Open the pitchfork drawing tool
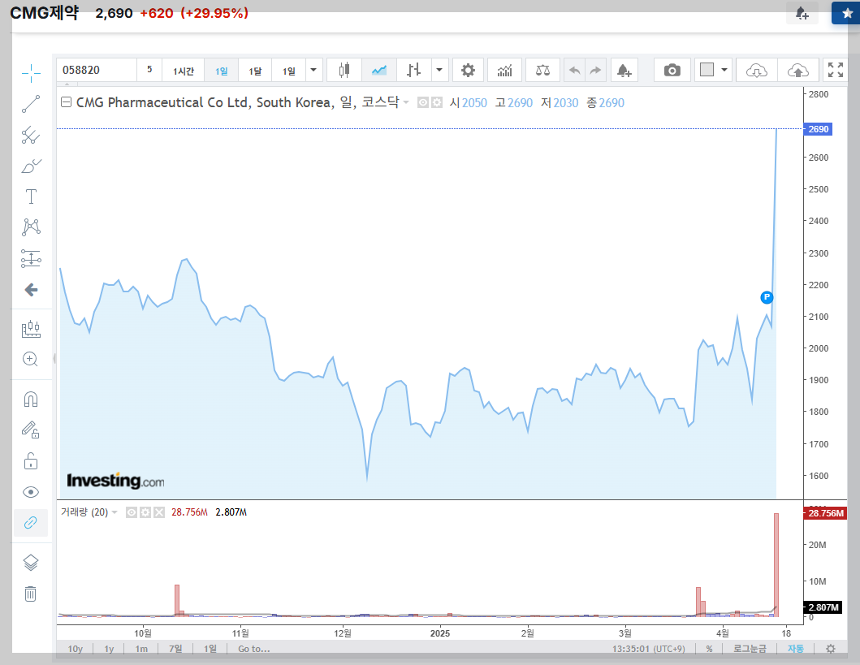Image resolution: width=860 pixels, height=665 pixels. click(x=31, y=135)
